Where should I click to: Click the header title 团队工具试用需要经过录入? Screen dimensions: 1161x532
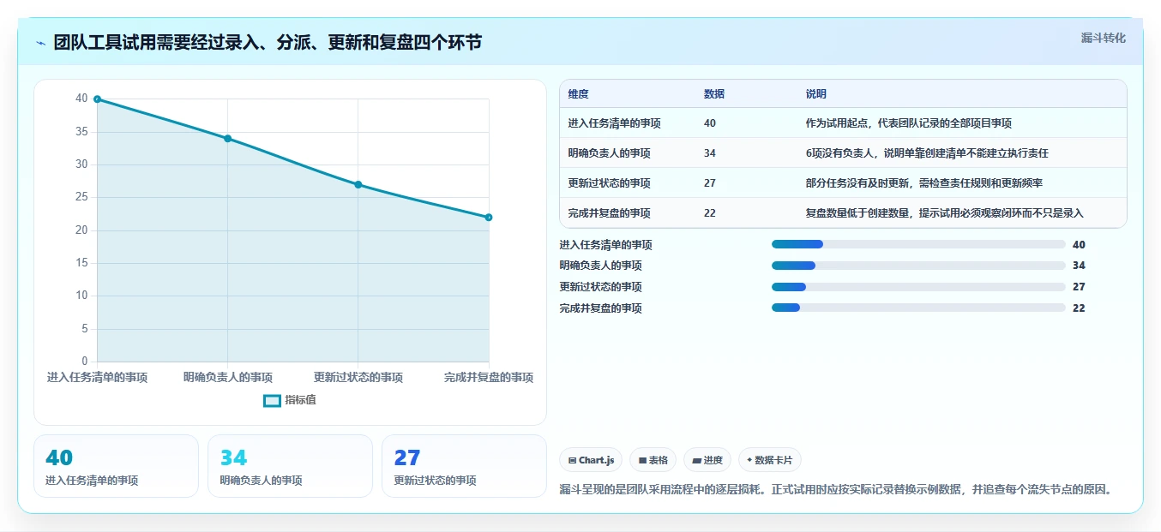(x=268, y=43)
